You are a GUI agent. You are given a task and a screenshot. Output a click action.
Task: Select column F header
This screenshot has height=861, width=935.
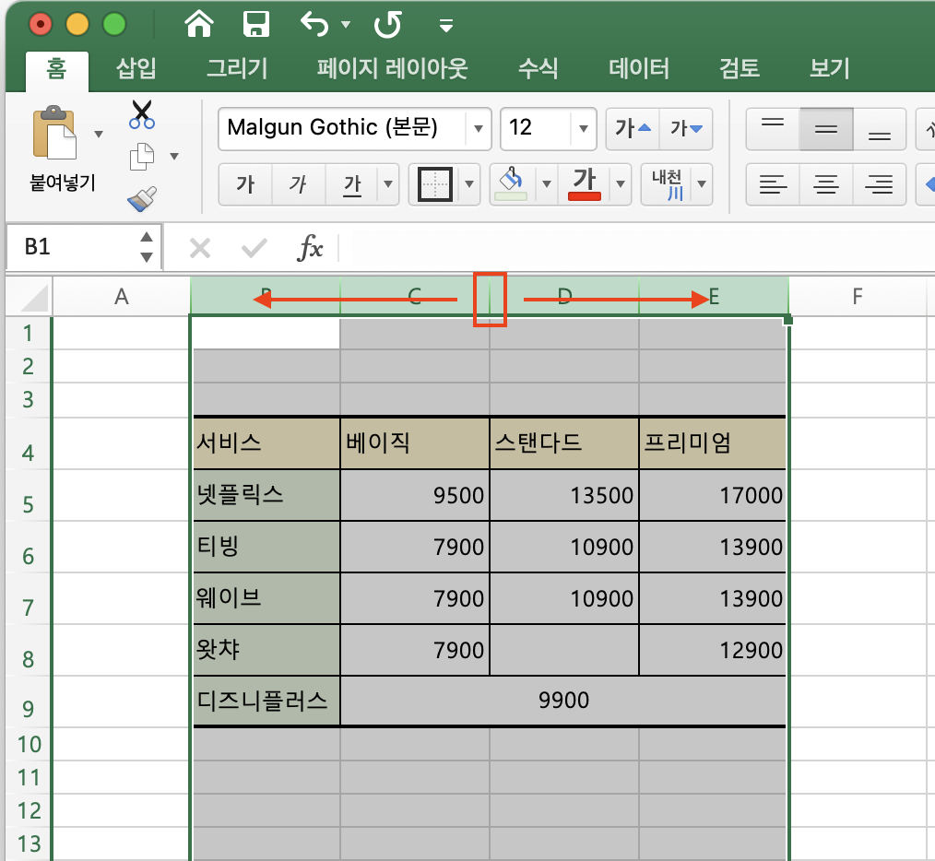pos(858,296)
